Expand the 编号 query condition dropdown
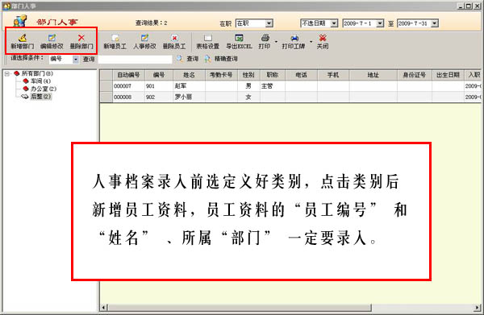 click(x=76, y=59)
